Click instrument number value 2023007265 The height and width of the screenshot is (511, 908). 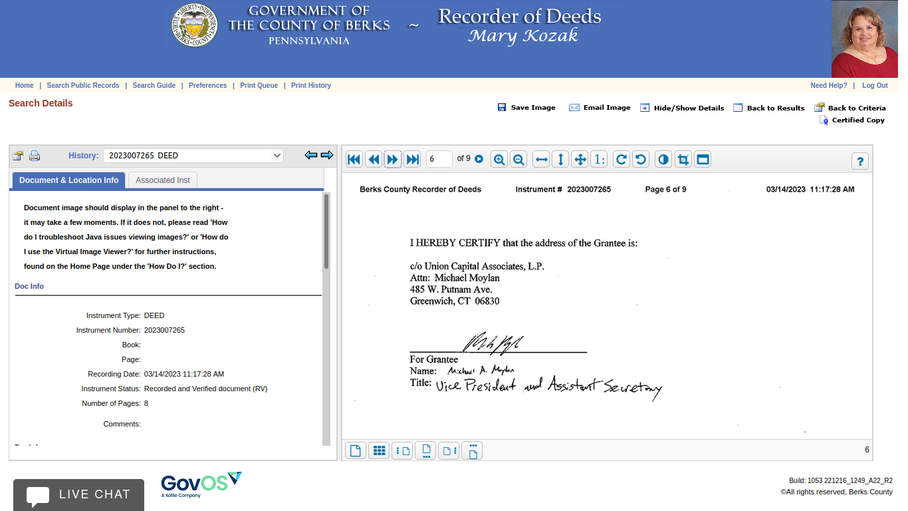164,330
